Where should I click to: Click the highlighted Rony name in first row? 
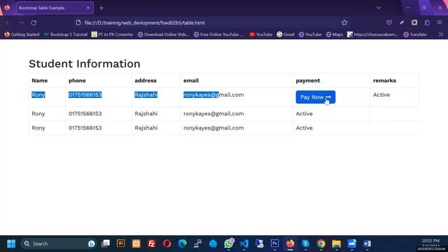[38, 95]
